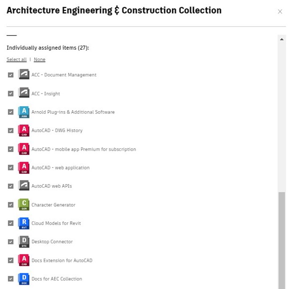Uncheck ACC - Document Management checkbox

point(11,75)
